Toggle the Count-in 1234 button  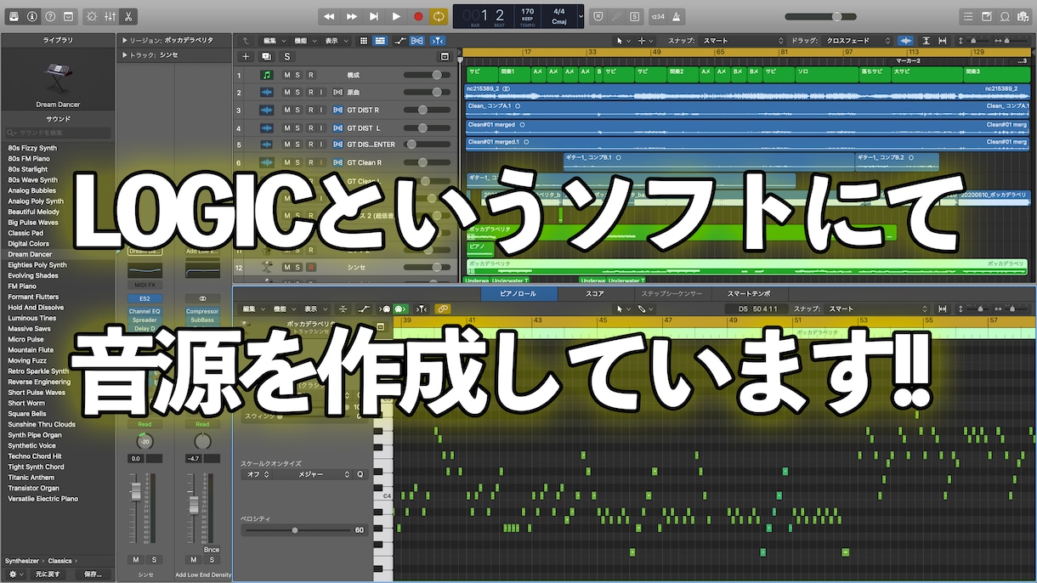pos(658,16)
